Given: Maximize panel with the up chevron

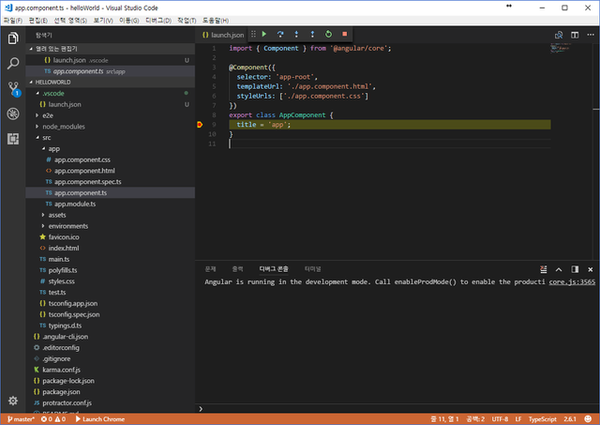Looking at the screenshot, I should 560,268.
